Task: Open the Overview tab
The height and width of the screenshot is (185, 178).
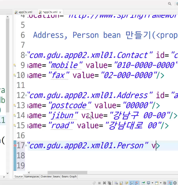Action: click(46, 176)
